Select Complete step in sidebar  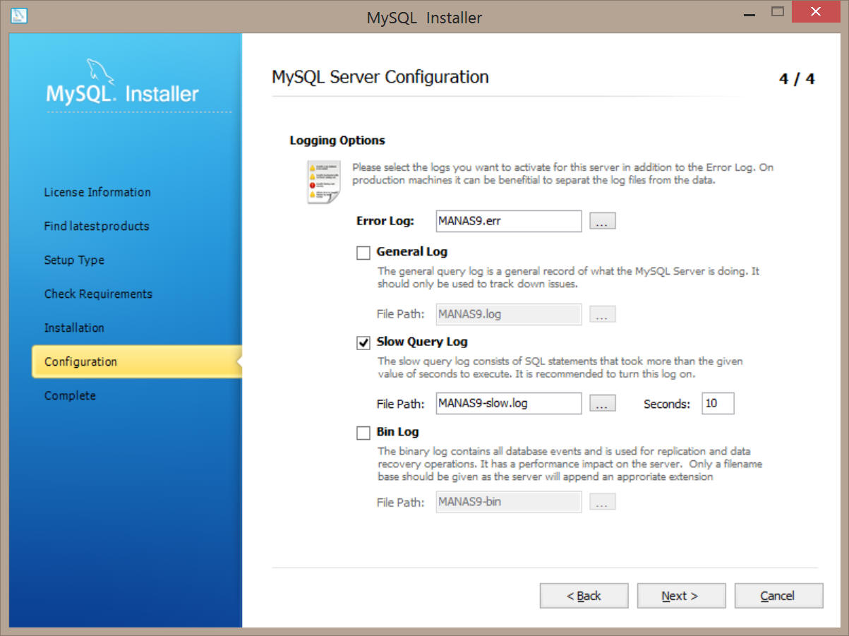(x=70, y=395)
